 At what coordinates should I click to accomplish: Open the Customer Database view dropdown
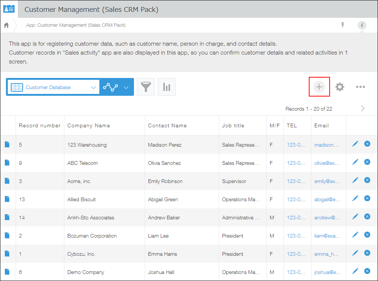tap(54, 87)
